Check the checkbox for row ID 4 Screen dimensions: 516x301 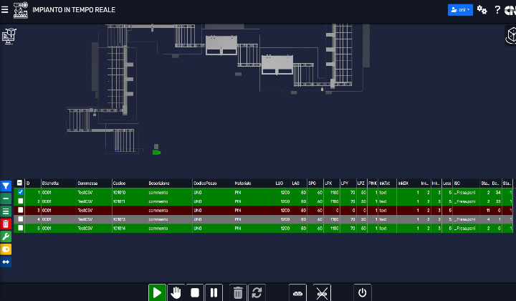coord(20,219)
